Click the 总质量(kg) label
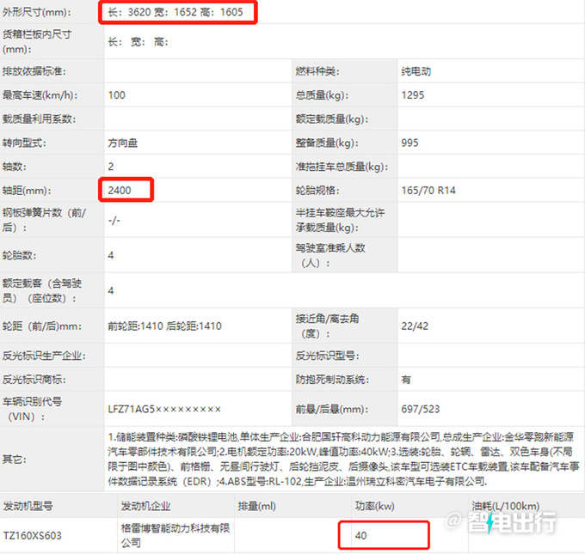Viewport: 585px width, 554px height. point(322,95)
